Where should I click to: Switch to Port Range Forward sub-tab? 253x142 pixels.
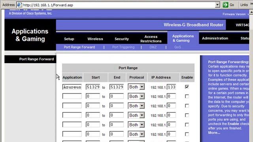[x=79, y=47]
